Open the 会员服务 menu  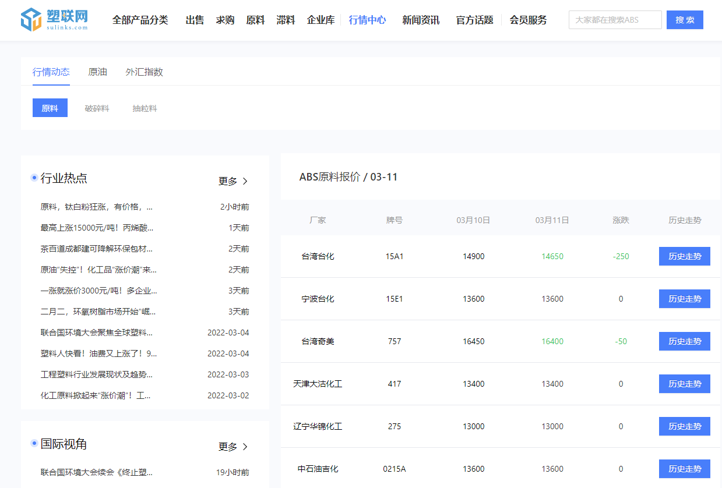[528, 20]
